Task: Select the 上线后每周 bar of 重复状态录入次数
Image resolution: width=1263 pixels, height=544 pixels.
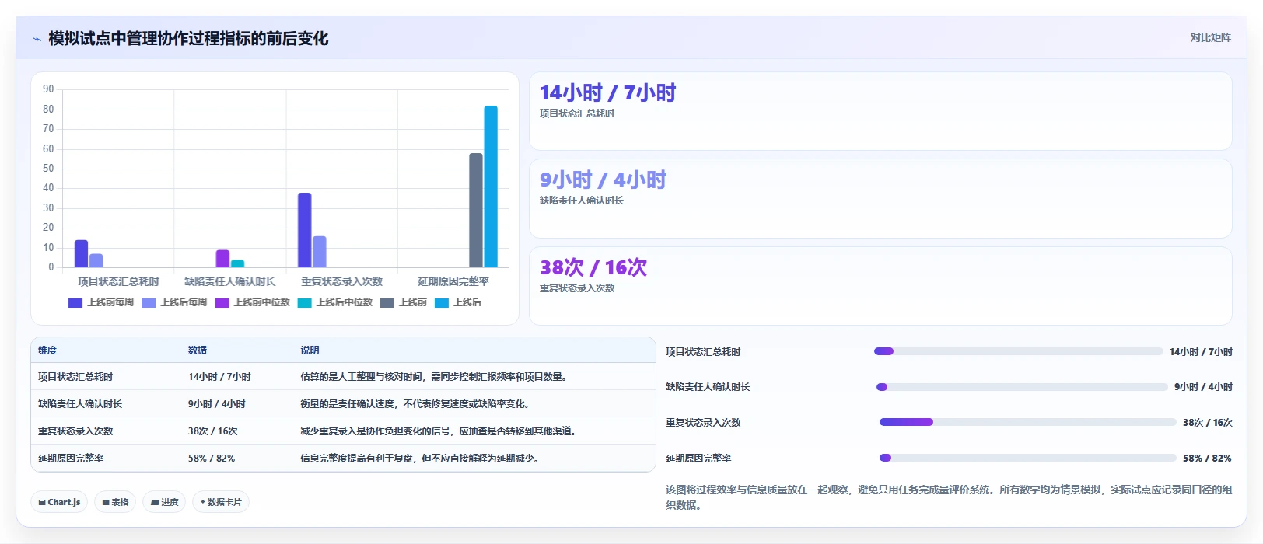Action: click(x=320, y=252)
